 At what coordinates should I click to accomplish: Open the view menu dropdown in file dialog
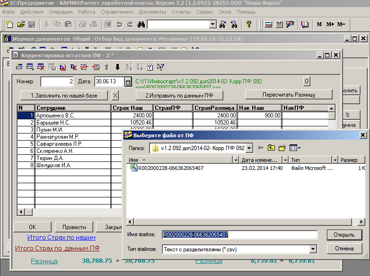pos(295,148)
